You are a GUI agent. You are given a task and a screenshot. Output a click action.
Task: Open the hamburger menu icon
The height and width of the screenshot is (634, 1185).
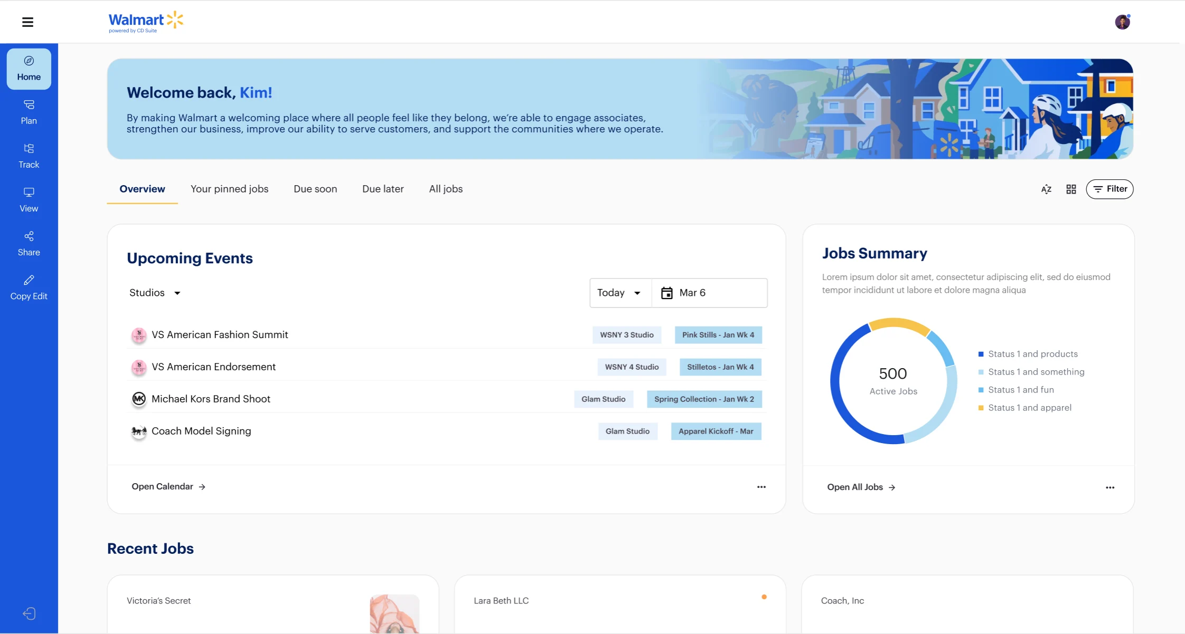pos(27,22)
